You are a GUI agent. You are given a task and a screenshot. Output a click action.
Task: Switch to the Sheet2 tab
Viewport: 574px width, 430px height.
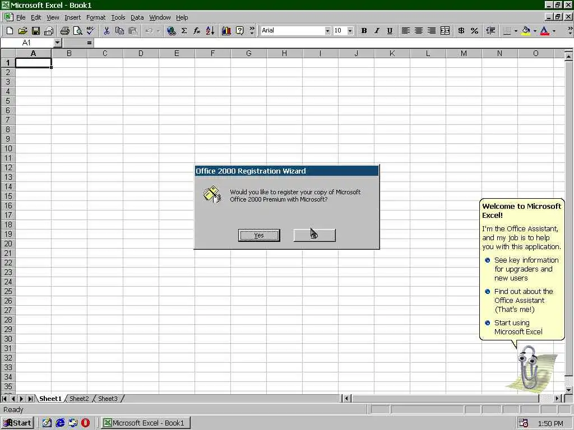point(79,399)
